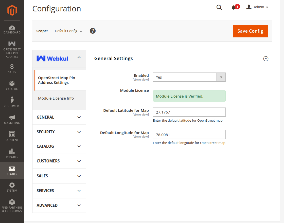Collapse the Webkul tab chevron
Screen dimensions: 284x223
click(x=79, y=57)
